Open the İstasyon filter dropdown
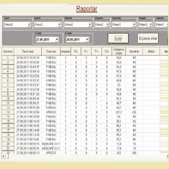 107,25
